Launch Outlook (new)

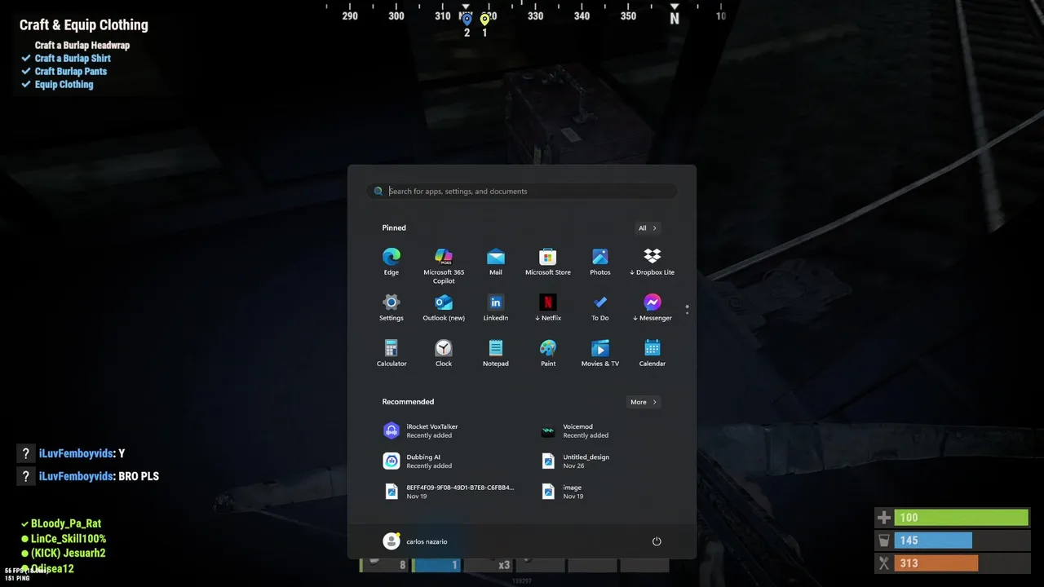pos(444,307)
